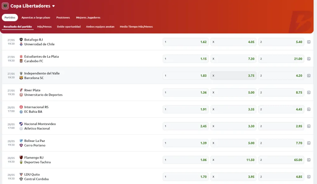Show Ambos equipos anotan market
This screenshot has height=184, width=317.
100,27
